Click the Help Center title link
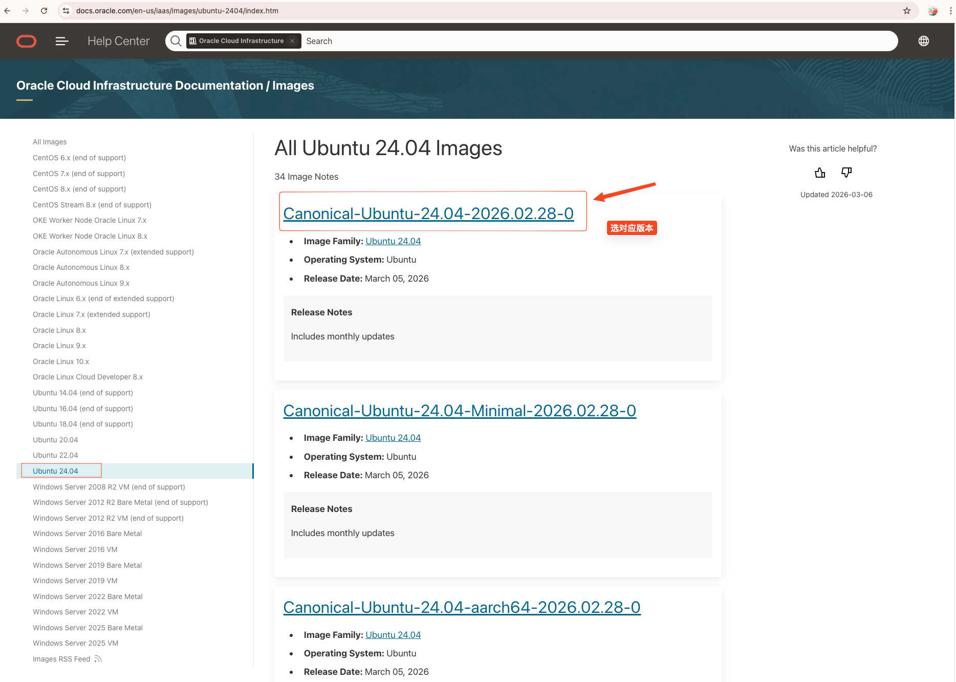Image resolution: width=956 pixels, height=682 pixels. pos(118,41)
